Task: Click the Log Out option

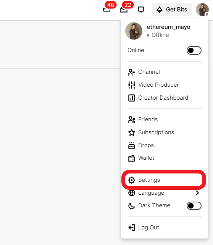Action: point(165,228)
